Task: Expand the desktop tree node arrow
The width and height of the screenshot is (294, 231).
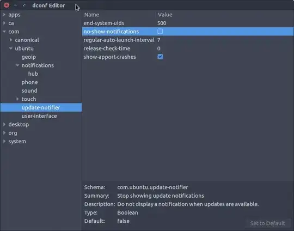Action: (x=4, y=124)
